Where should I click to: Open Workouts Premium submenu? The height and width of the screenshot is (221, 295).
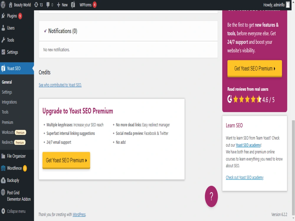click(x=14, y=132)
